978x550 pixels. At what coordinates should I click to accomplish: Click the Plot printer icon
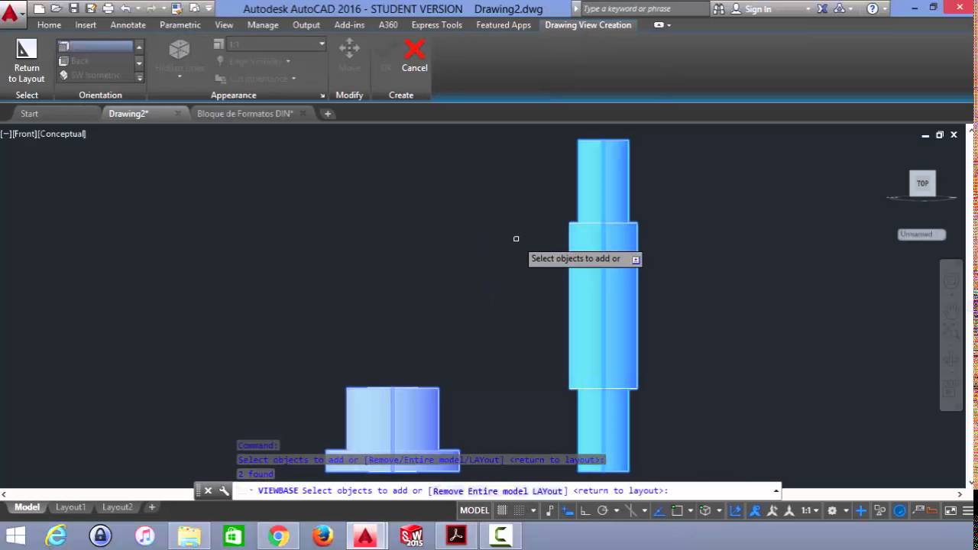point(108,8)
